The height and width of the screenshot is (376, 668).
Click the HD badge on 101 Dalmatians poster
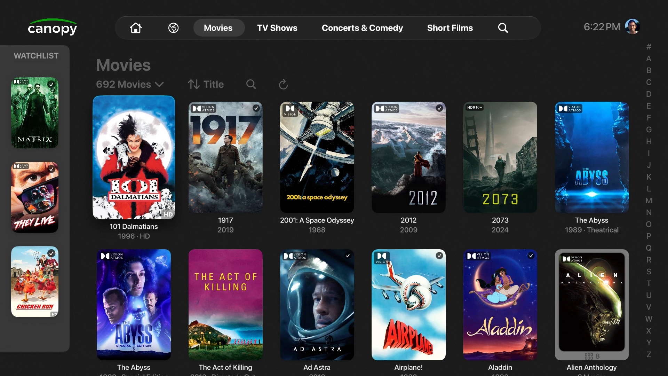point(168,214)
